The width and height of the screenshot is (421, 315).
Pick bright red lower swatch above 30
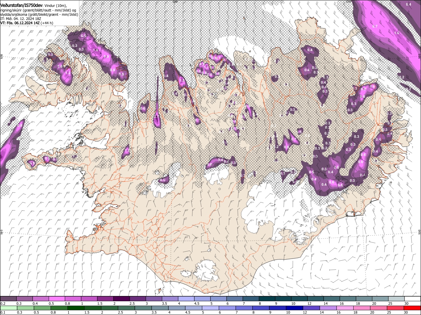pos(412,308)
